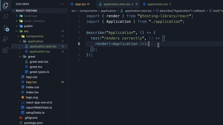Click the CSS icon beside App.css
The width and height of the screenshot is (223, 125).
click(x=23, y=77)
